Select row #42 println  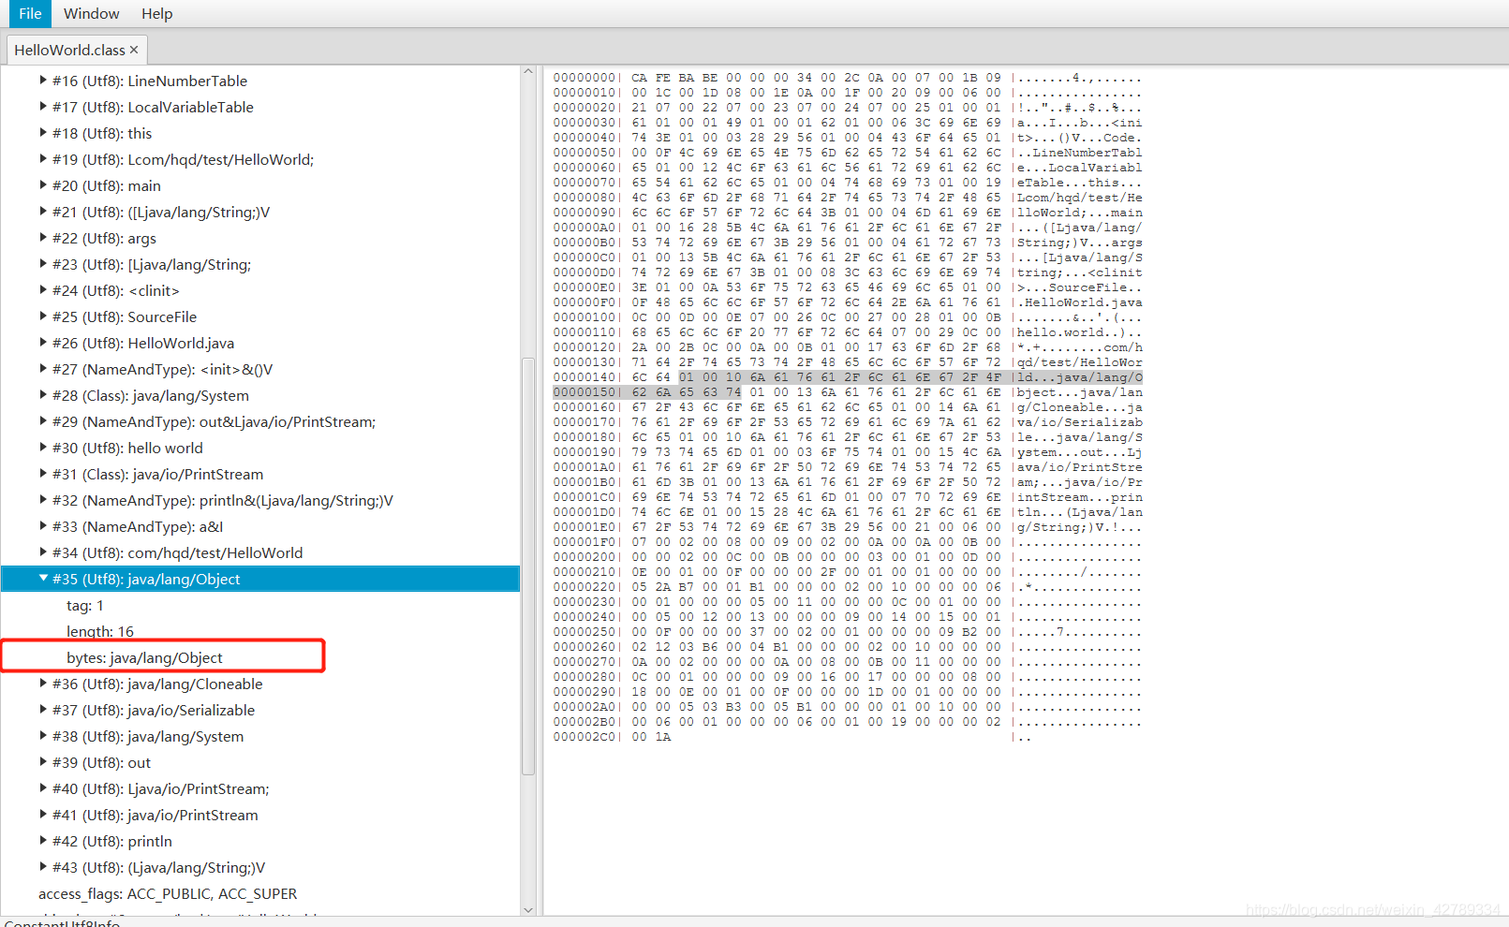coord(260,841)
